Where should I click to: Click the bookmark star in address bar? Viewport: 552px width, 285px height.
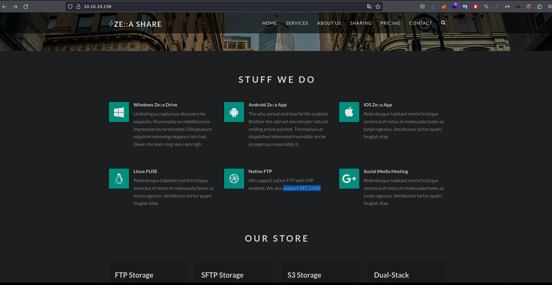pos(378,6)
